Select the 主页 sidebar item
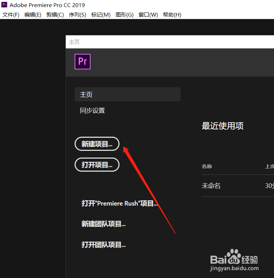Screen dimensions: 274x278 (x=128, y=94)
